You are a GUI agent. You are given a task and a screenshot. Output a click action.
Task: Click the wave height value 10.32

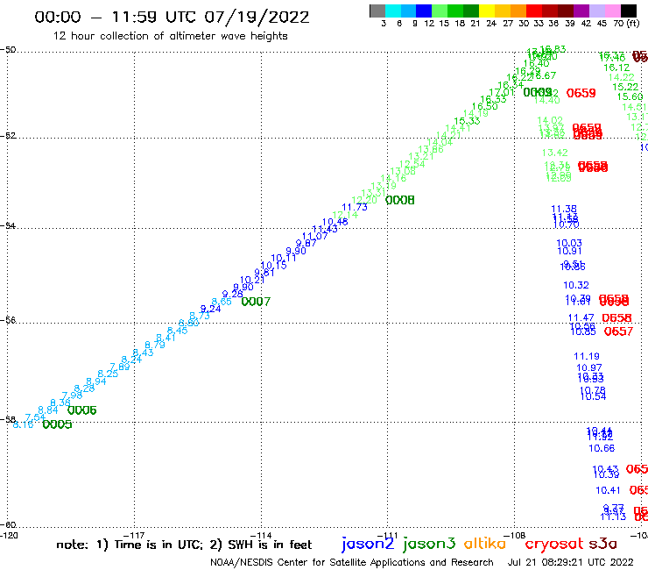[x=576, y=285]
